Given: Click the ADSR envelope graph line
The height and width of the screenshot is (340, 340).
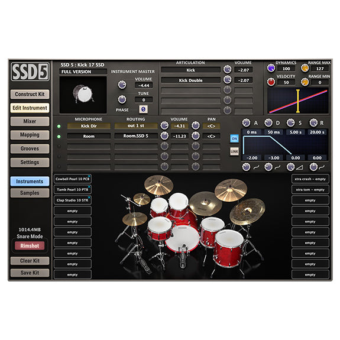Looking at the screenshot, I should (x=267, y=145).
